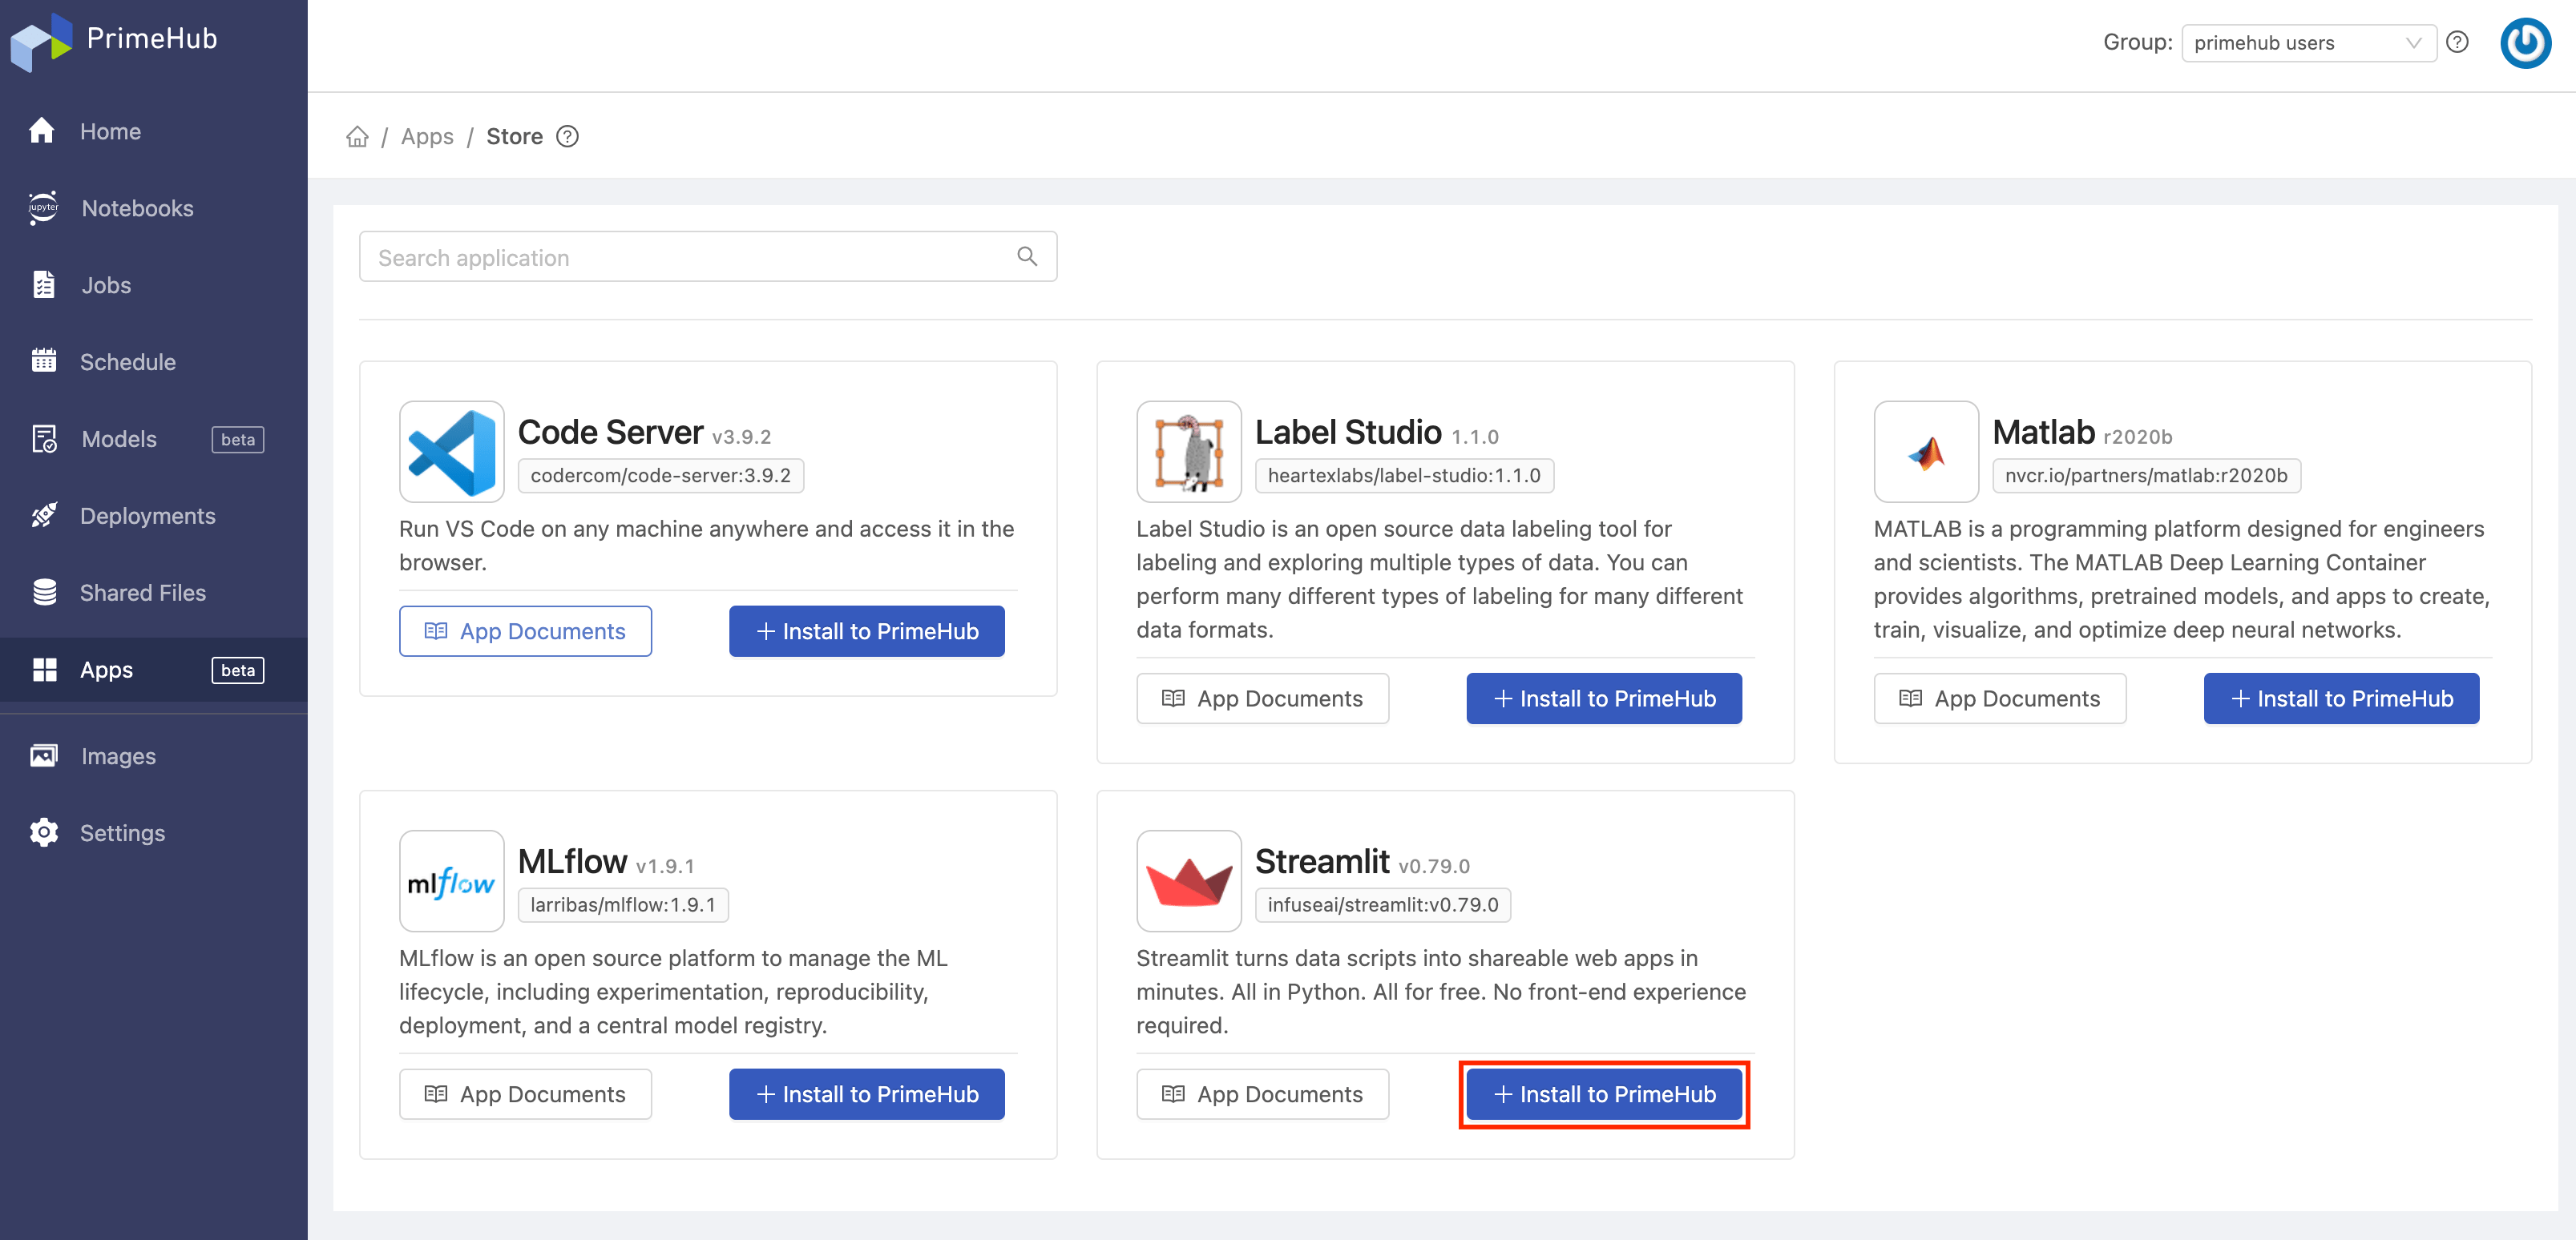Focus the Search application field
This screenshot has height=1240, width=2576.
[x=707, y=257]
